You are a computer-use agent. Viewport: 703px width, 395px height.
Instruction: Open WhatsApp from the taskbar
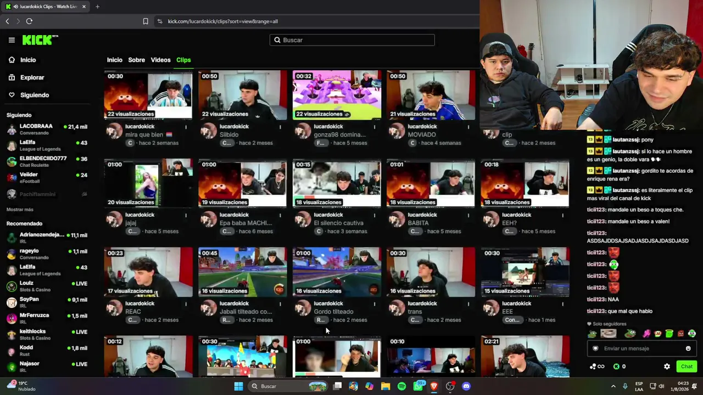click(x=419, y=386)
